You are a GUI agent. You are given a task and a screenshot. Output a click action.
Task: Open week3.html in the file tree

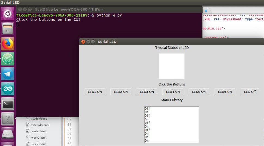[39, 144]
